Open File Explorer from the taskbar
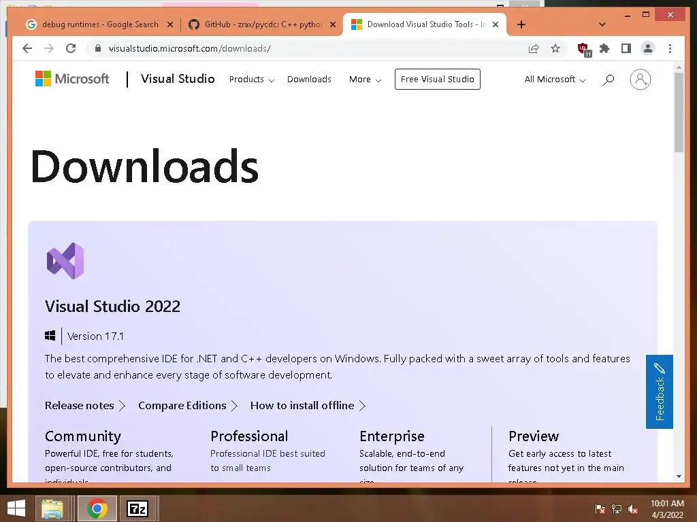The image size is (697, 522). [x=52, y=508]
